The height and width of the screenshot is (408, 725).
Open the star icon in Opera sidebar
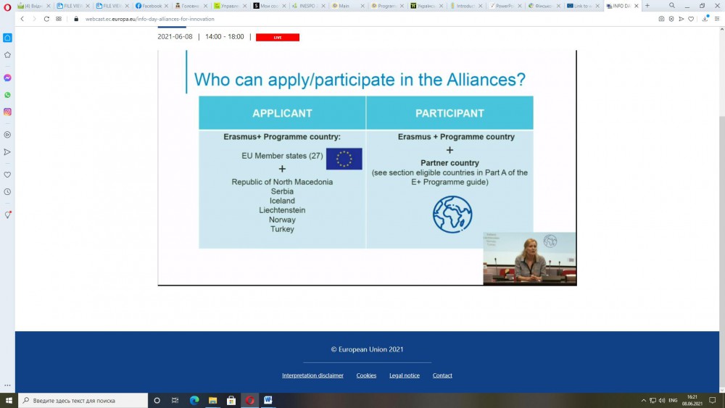coord(7,54)
